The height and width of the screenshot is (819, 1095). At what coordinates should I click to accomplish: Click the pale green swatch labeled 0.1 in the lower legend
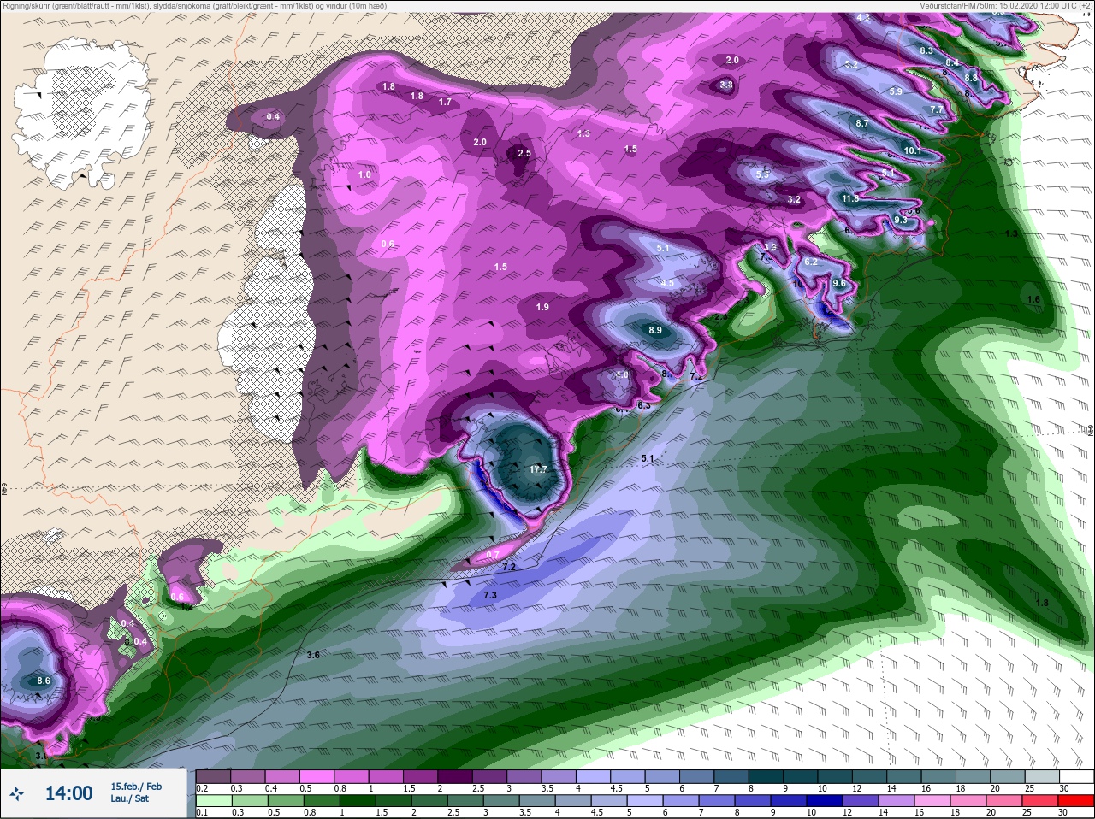click(x=213, y=801)
